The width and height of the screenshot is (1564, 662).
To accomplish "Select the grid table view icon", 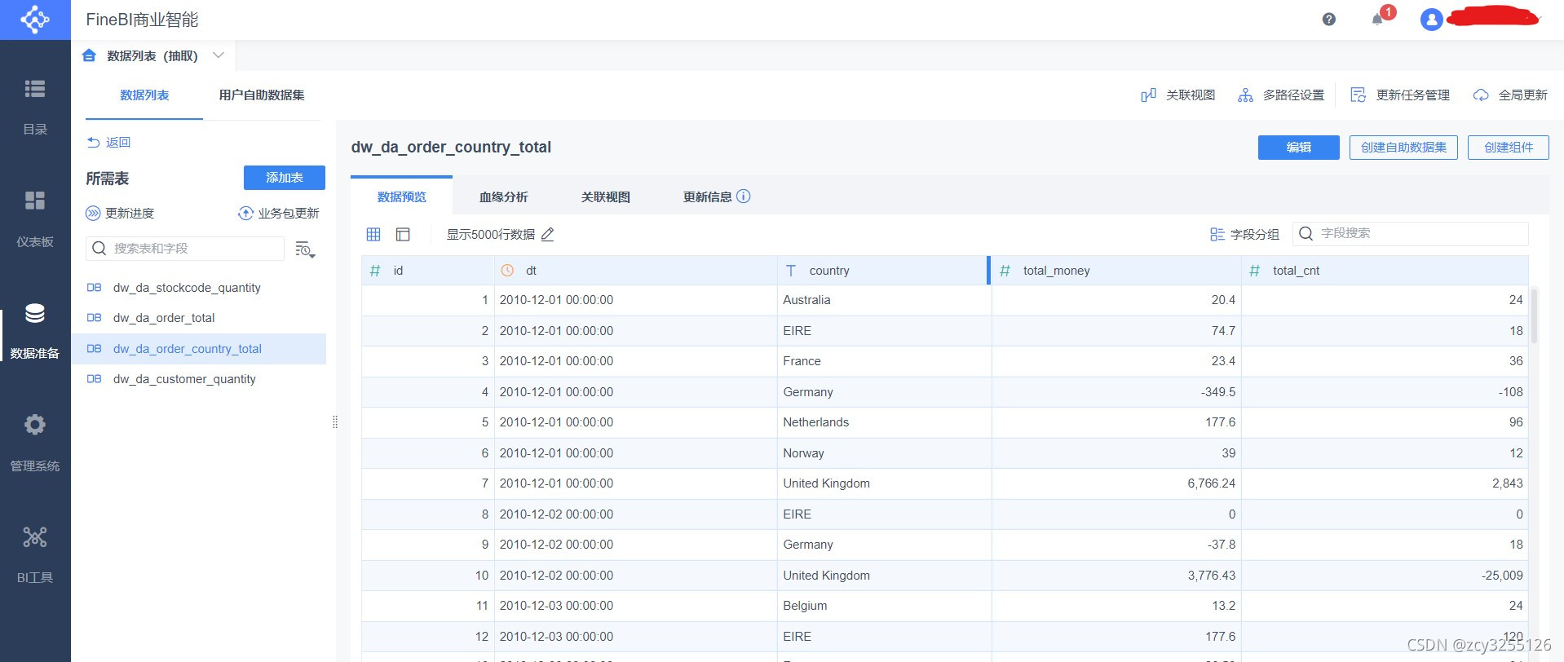I will click(x=373, y=235).
